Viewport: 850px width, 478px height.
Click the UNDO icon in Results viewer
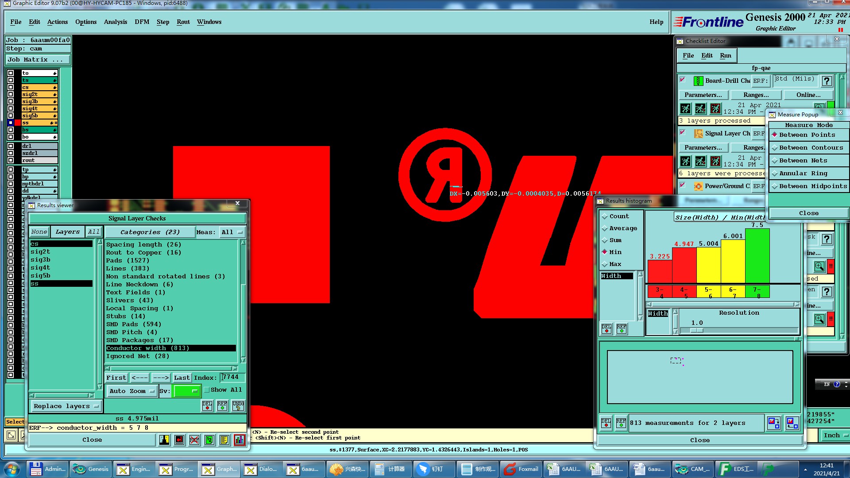tap(238, 405)
